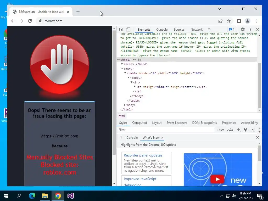268x201 pixels.
Task: Open the DOM Breakpoints tab
Action: coord(204,123)
